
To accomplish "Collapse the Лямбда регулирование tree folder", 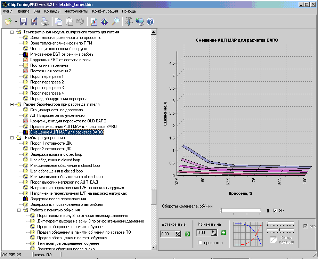I will [13, 138].
